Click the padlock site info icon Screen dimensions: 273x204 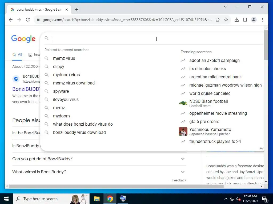pos(38,20)
